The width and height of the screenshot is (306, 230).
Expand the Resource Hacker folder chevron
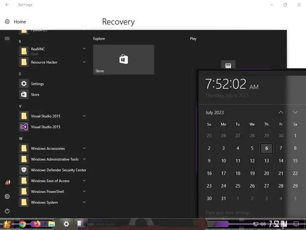coord(84,62)
